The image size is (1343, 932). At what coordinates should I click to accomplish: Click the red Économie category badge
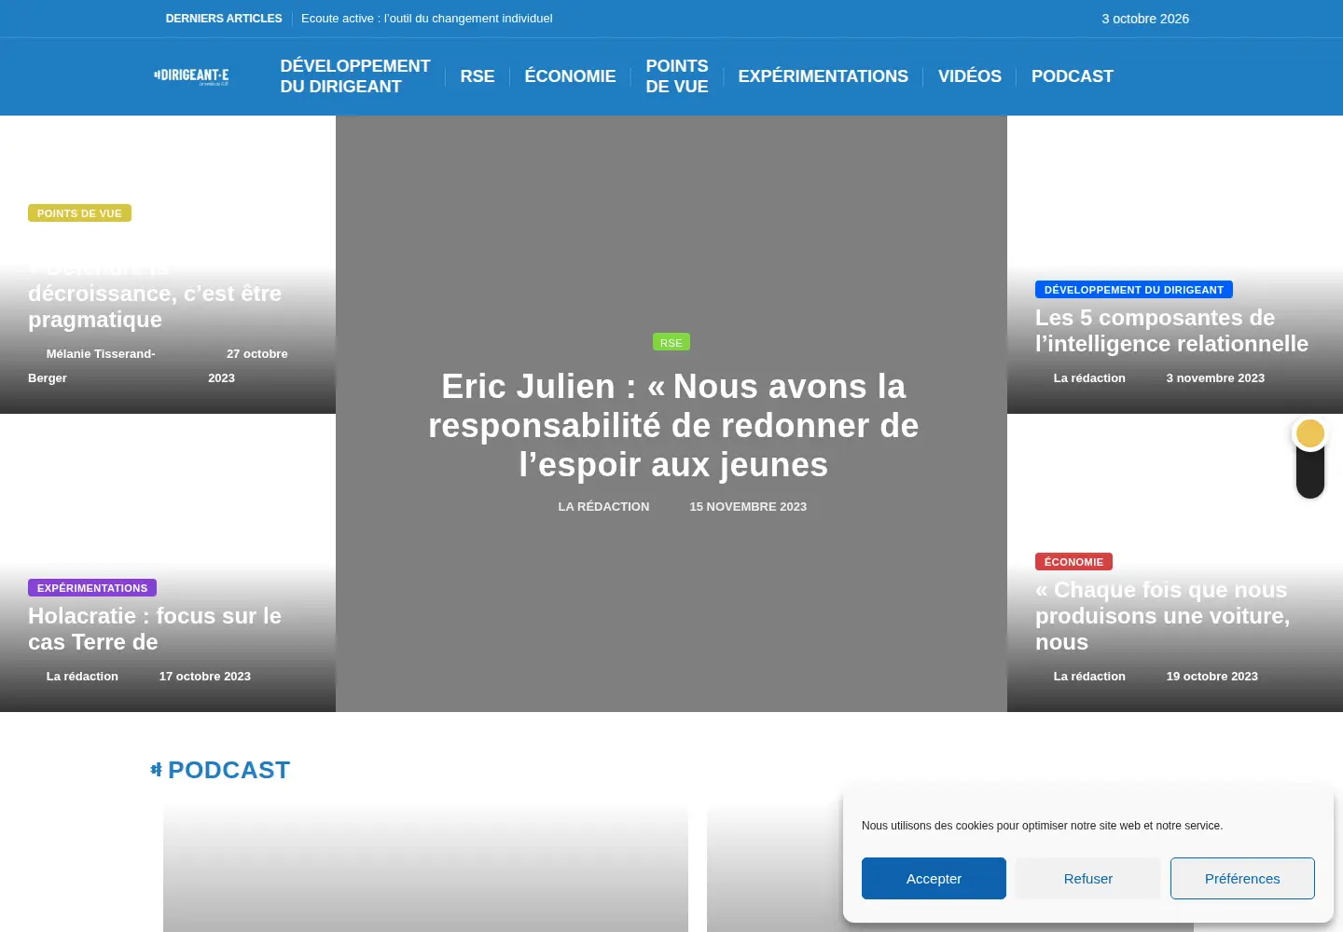pyautogui.click(x=1073, y=562)
